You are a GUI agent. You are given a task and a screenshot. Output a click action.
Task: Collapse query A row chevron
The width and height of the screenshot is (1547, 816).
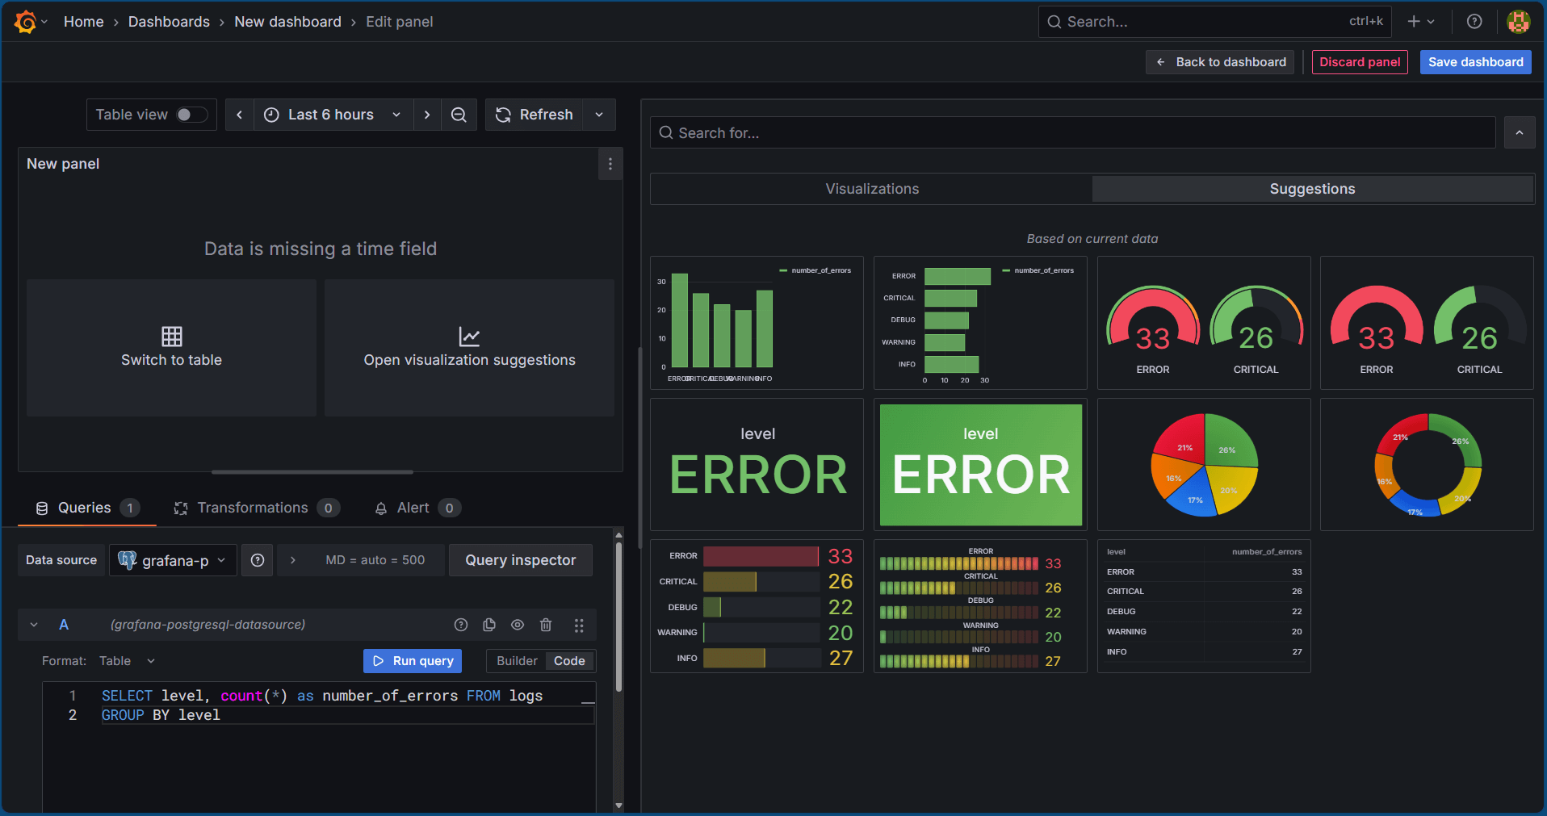point(34,625)
